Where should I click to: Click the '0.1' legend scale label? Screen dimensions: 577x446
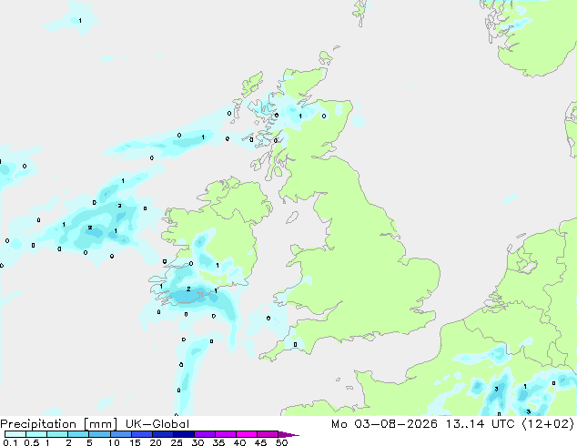(x=10, y=442)
